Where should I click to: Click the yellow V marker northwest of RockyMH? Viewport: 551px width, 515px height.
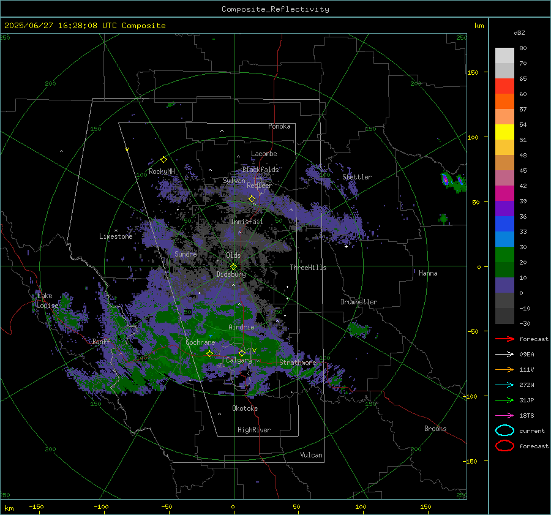[127, 149]
